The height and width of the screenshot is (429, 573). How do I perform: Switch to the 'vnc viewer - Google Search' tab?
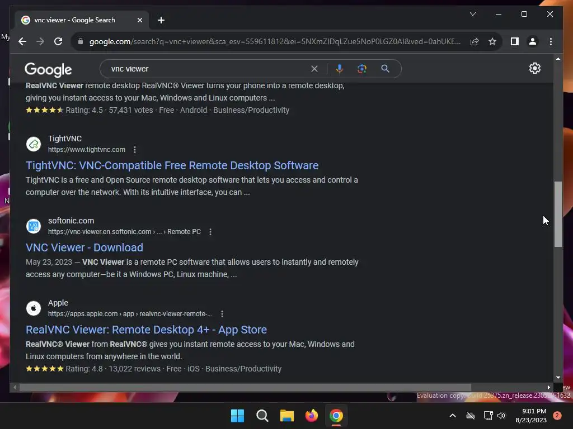[82, 20]
